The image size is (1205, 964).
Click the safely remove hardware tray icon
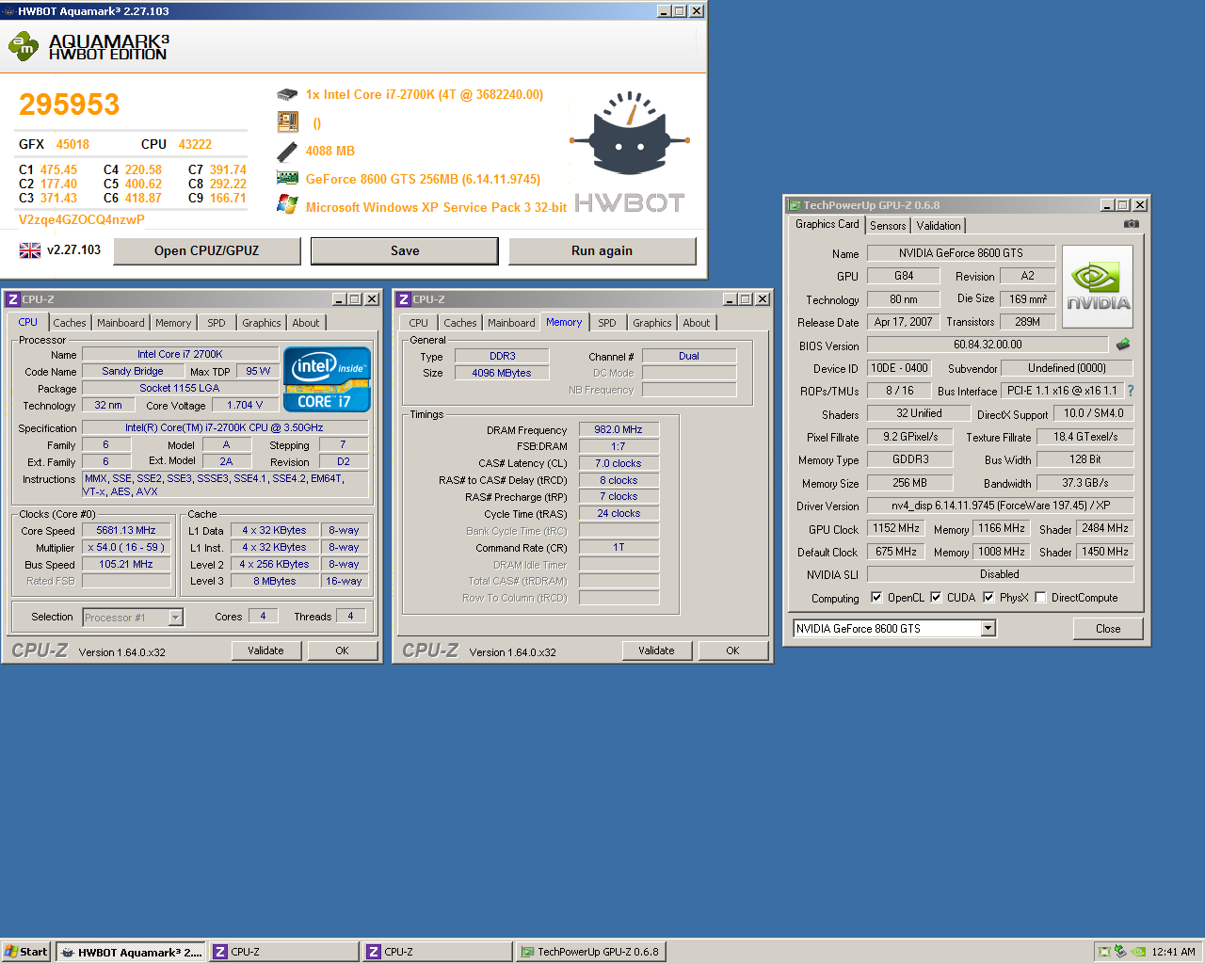point(1120,952)
